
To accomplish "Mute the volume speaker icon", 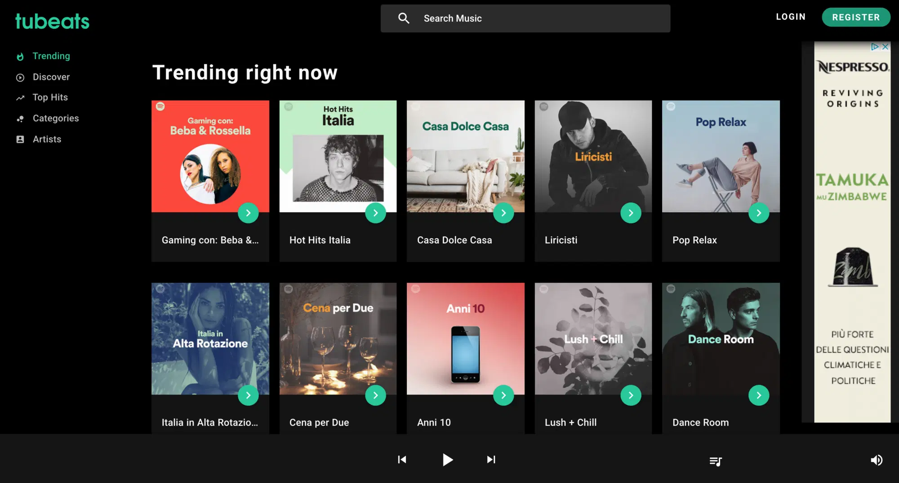I will point(877,460).
